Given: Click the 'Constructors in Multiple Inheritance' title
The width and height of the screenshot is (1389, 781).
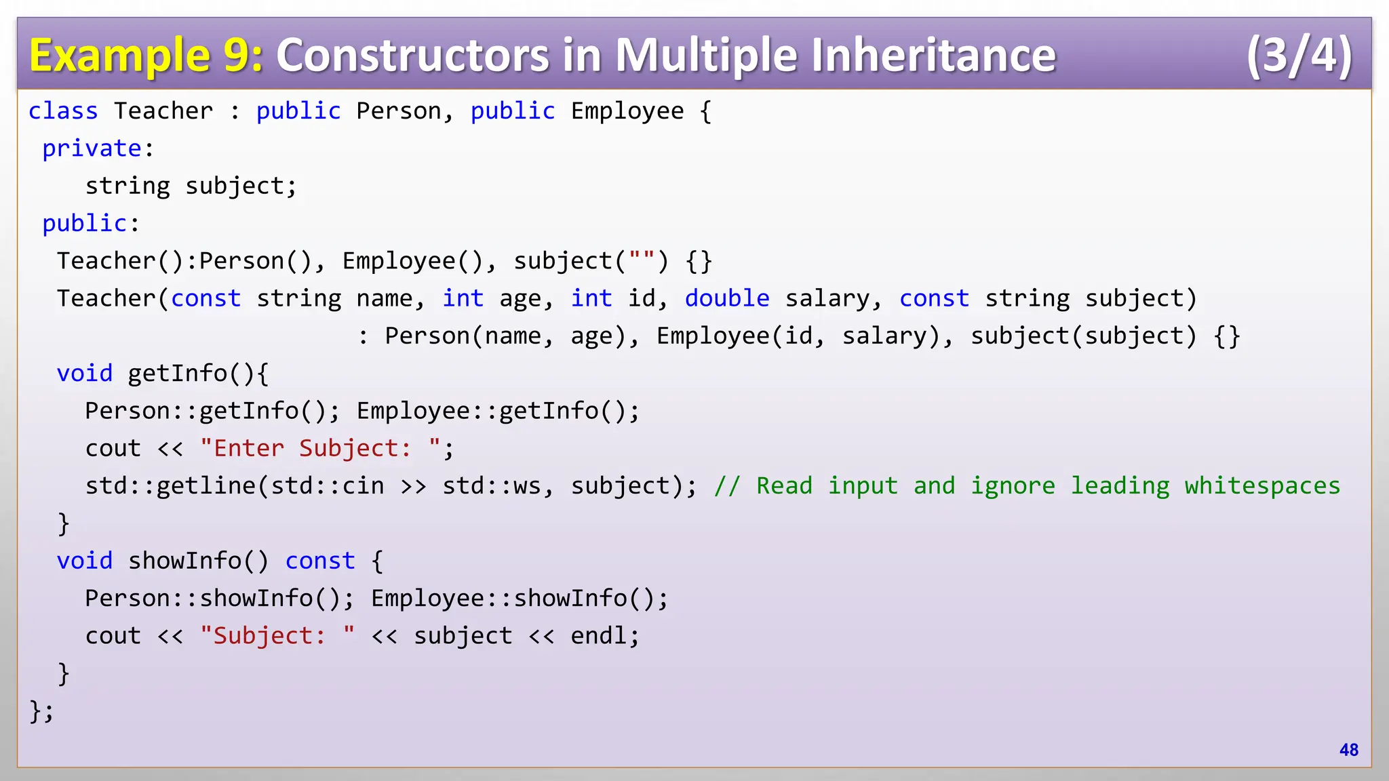Looking at the screenshot, I should click(665, 54).
